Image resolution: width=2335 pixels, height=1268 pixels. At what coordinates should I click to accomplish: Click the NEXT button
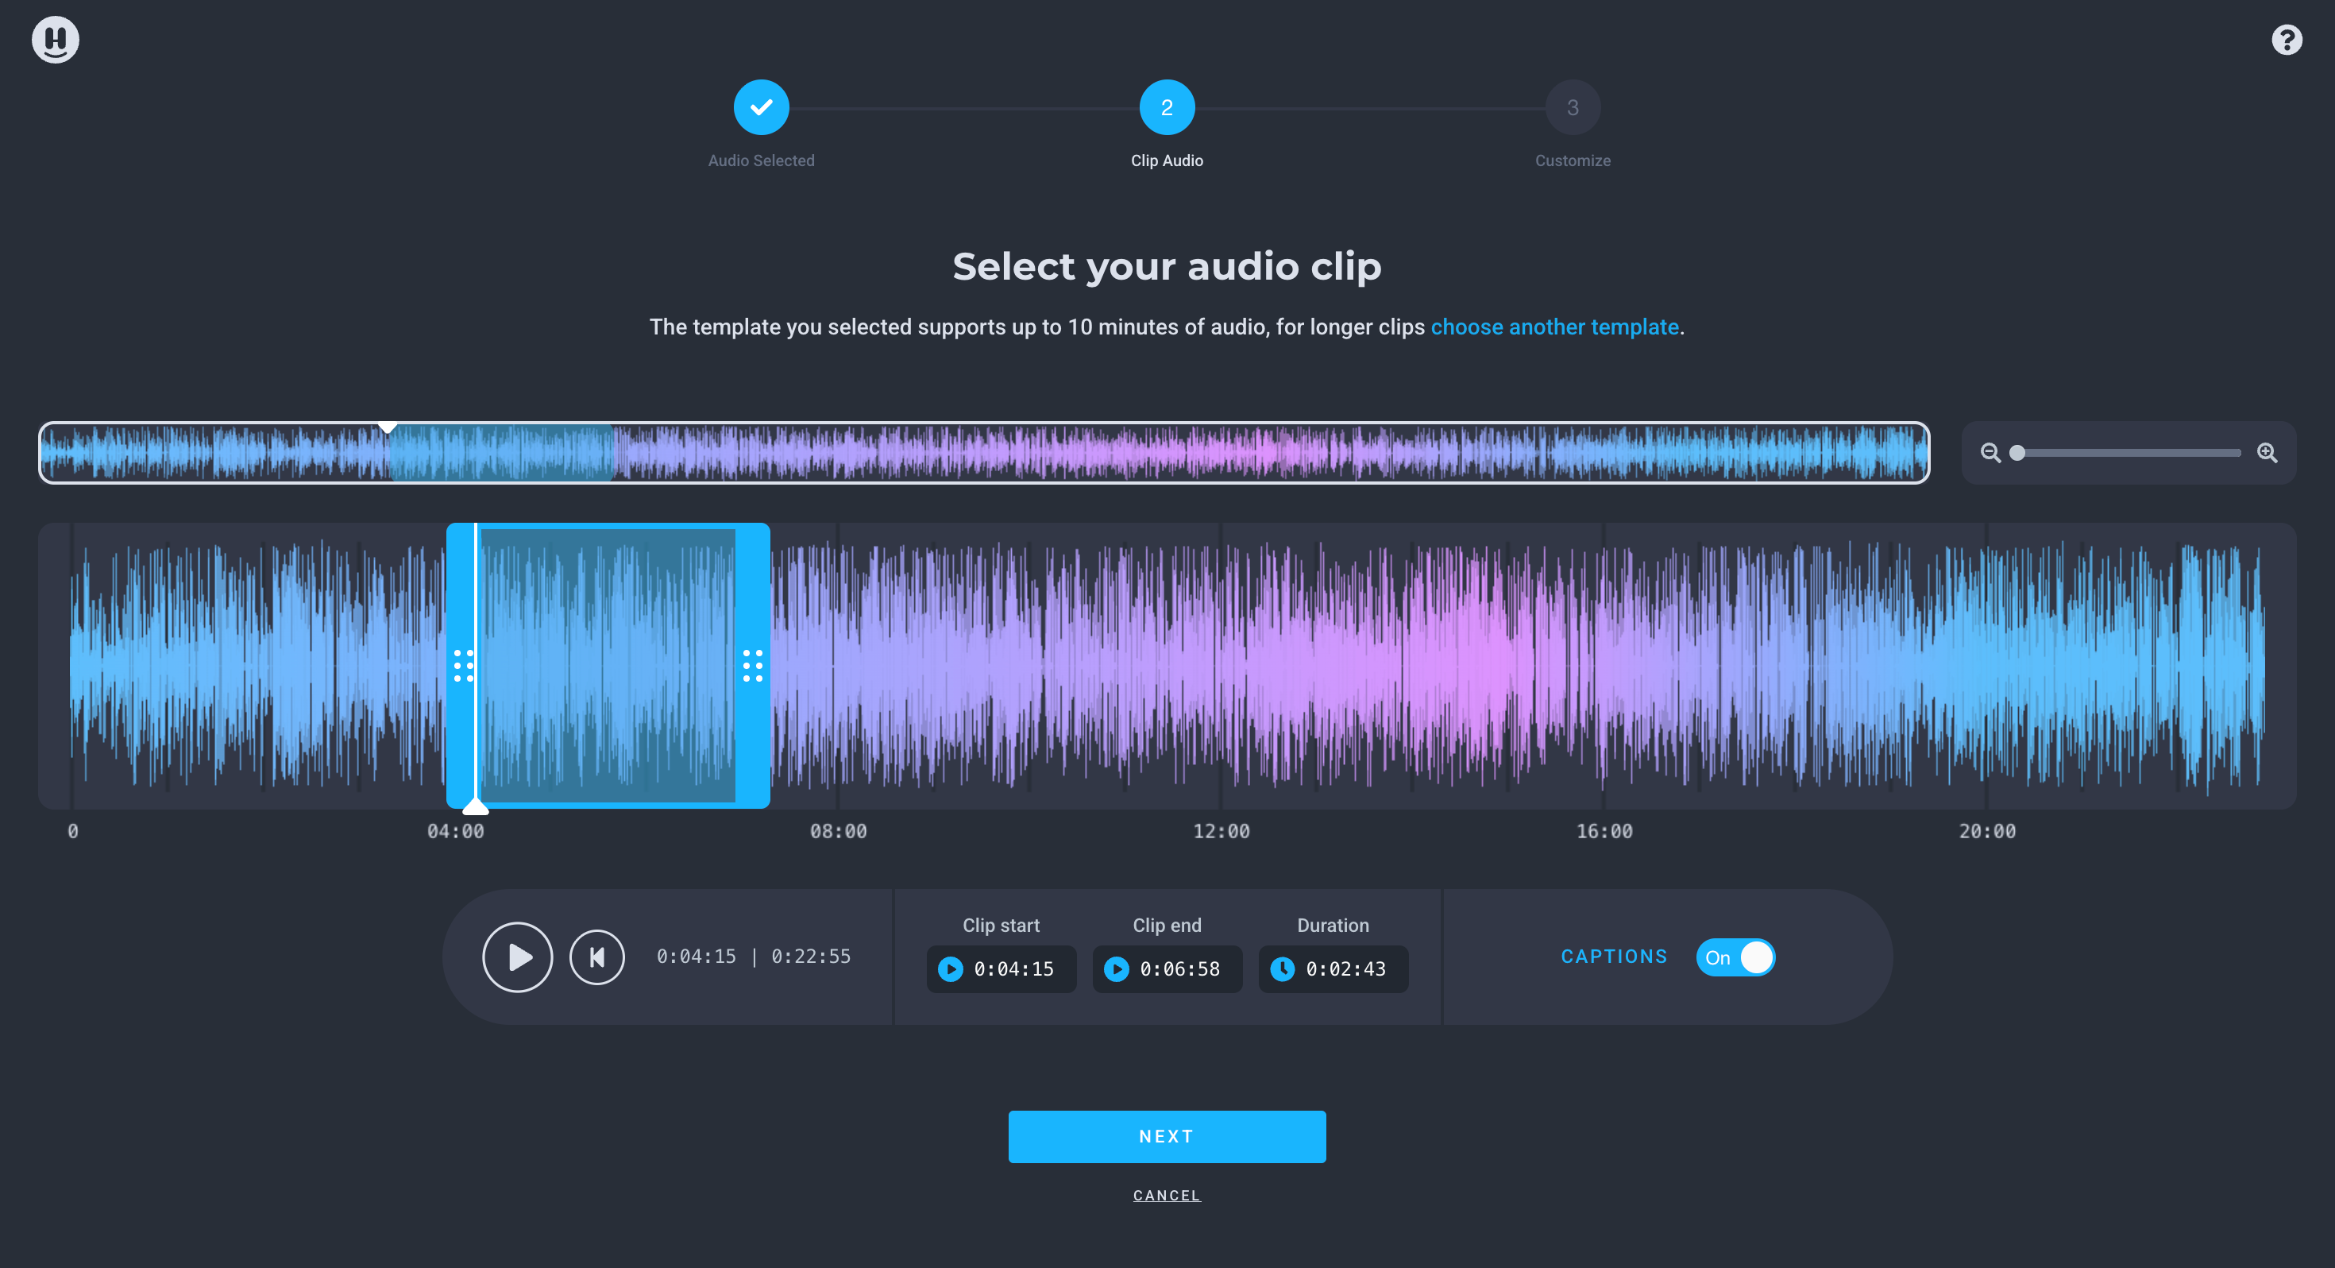click(1167, 1136)
